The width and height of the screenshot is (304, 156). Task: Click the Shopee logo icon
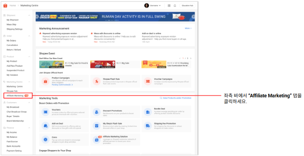5,5
